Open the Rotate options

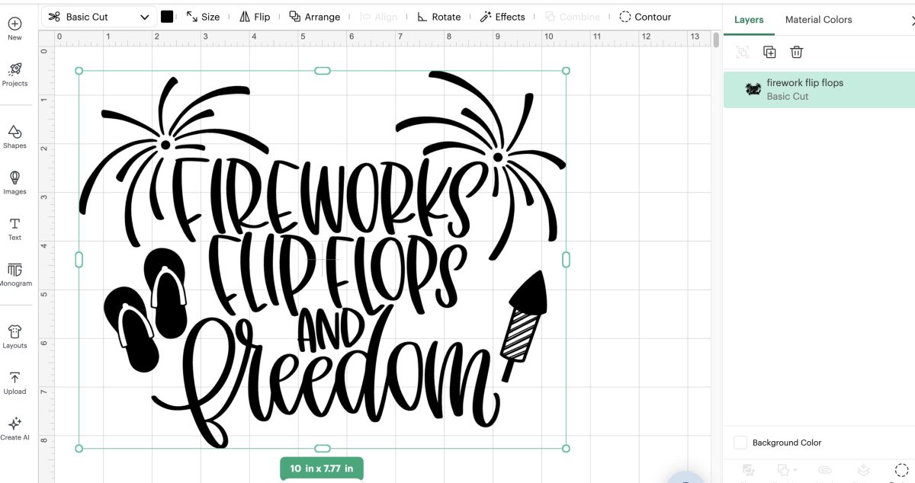tap(438, 17)
